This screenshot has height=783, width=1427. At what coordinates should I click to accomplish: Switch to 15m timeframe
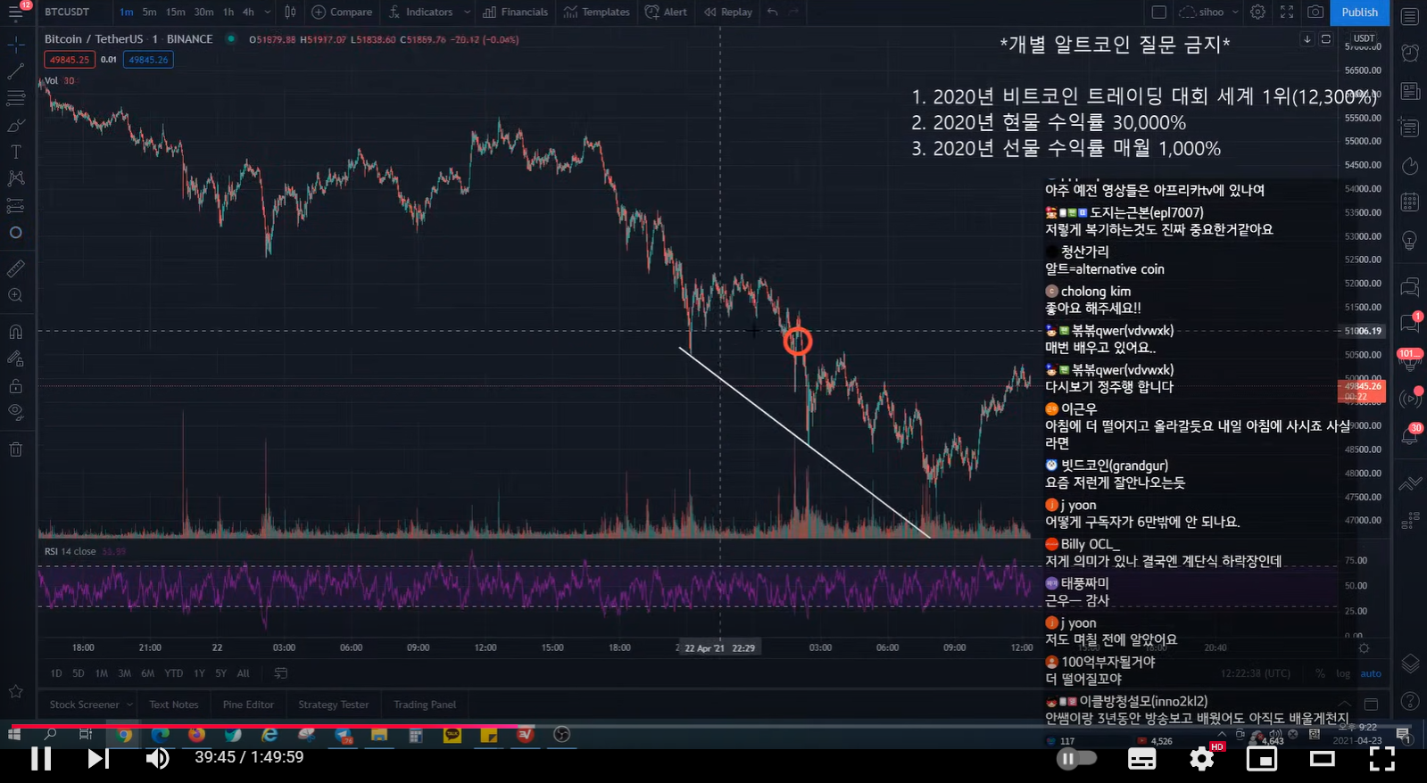176,12
